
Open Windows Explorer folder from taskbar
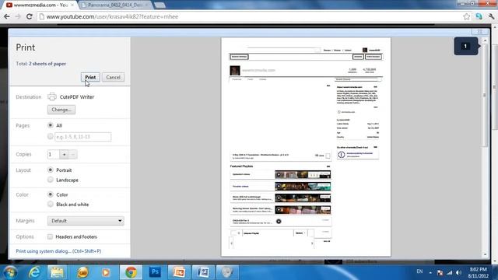(x=57, y=272)
